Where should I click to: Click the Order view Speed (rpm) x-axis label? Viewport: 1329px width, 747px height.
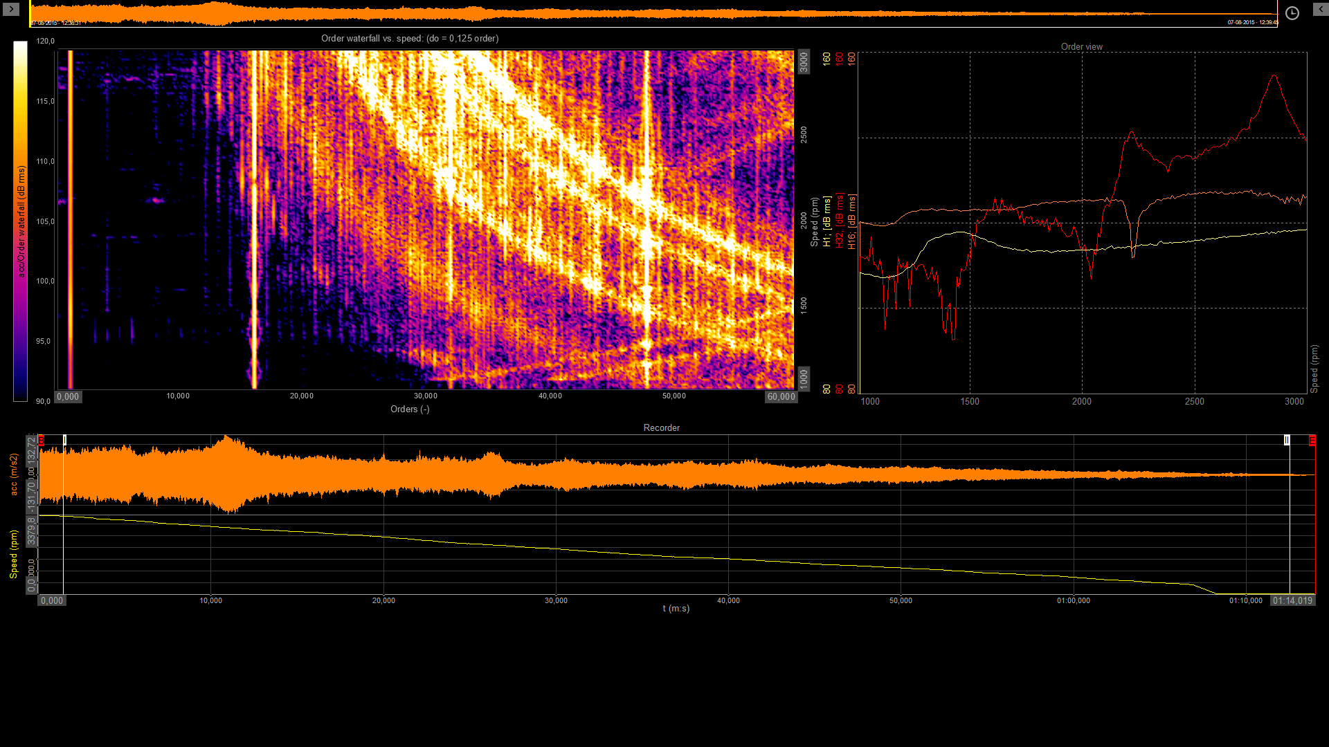[x=1314, y=369]
